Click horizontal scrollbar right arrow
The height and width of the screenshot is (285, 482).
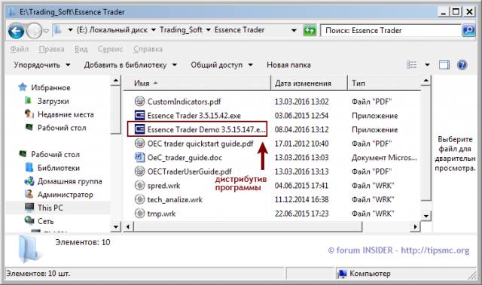tap(415, 226)
